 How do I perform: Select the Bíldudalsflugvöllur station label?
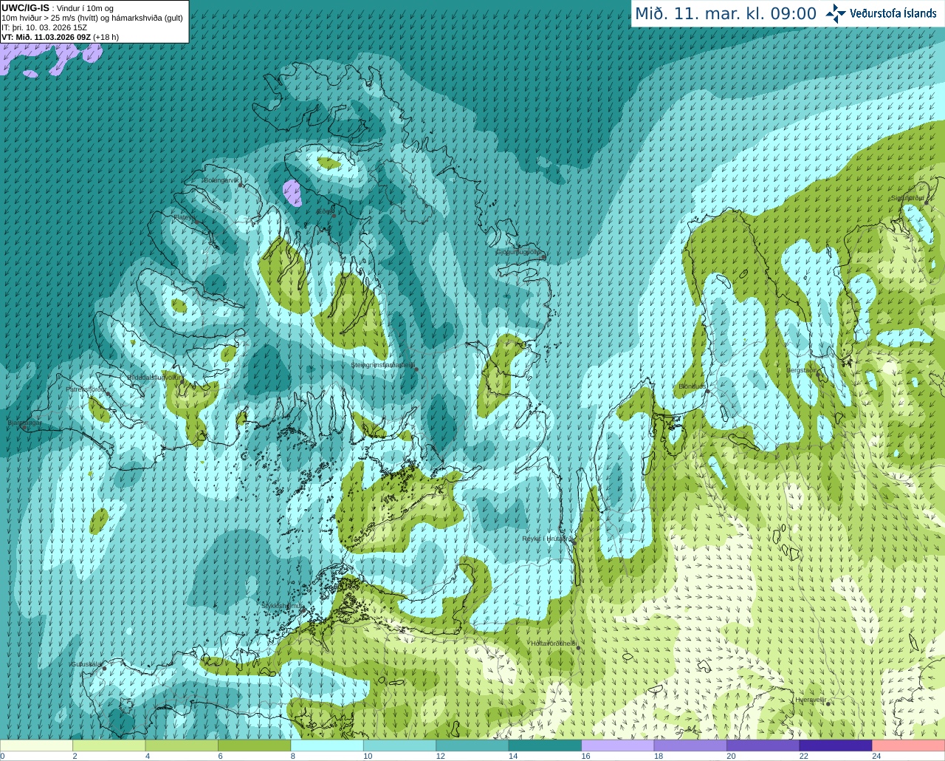coord(154,377)
